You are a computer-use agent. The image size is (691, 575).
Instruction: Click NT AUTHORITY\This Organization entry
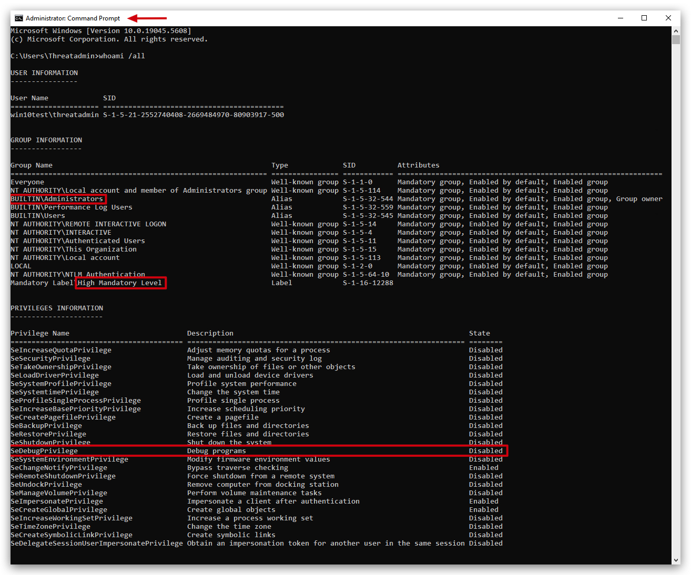74,249
